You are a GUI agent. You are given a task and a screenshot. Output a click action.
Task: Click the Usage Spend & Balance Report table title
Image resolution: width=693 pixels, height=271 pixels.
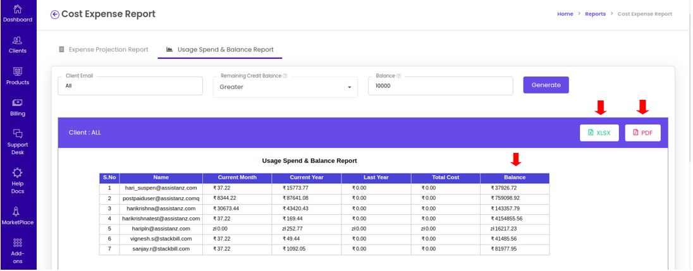coord(309,160)
